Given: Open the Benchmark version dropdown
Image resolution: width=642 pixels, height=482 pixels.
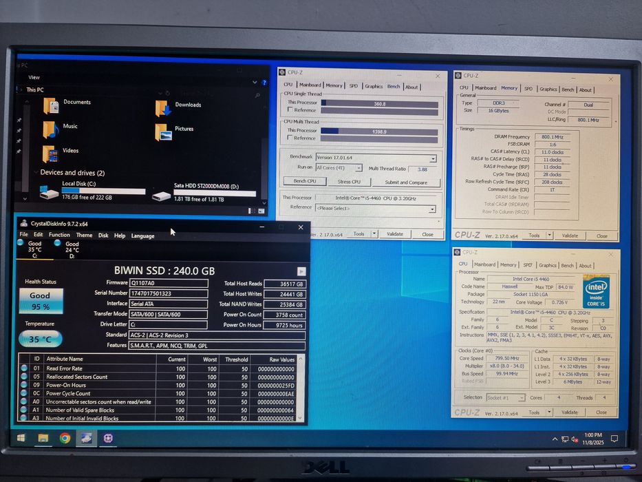Looking at the screenshot, I should (x=433, y=158).
